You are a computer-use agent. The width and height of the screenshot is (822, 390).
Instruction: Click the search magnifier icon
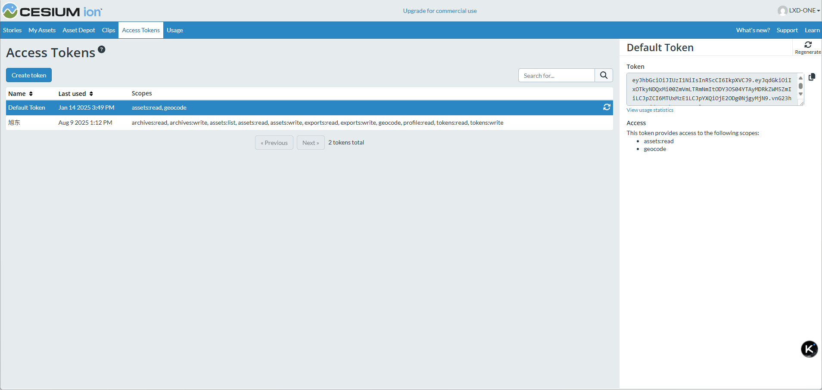click(x=603, y=75)
